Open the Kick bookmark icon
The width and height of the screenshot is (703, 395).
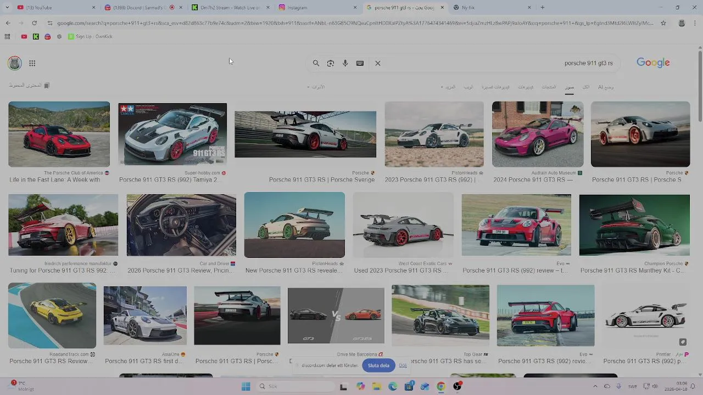(x=36, y=36)
